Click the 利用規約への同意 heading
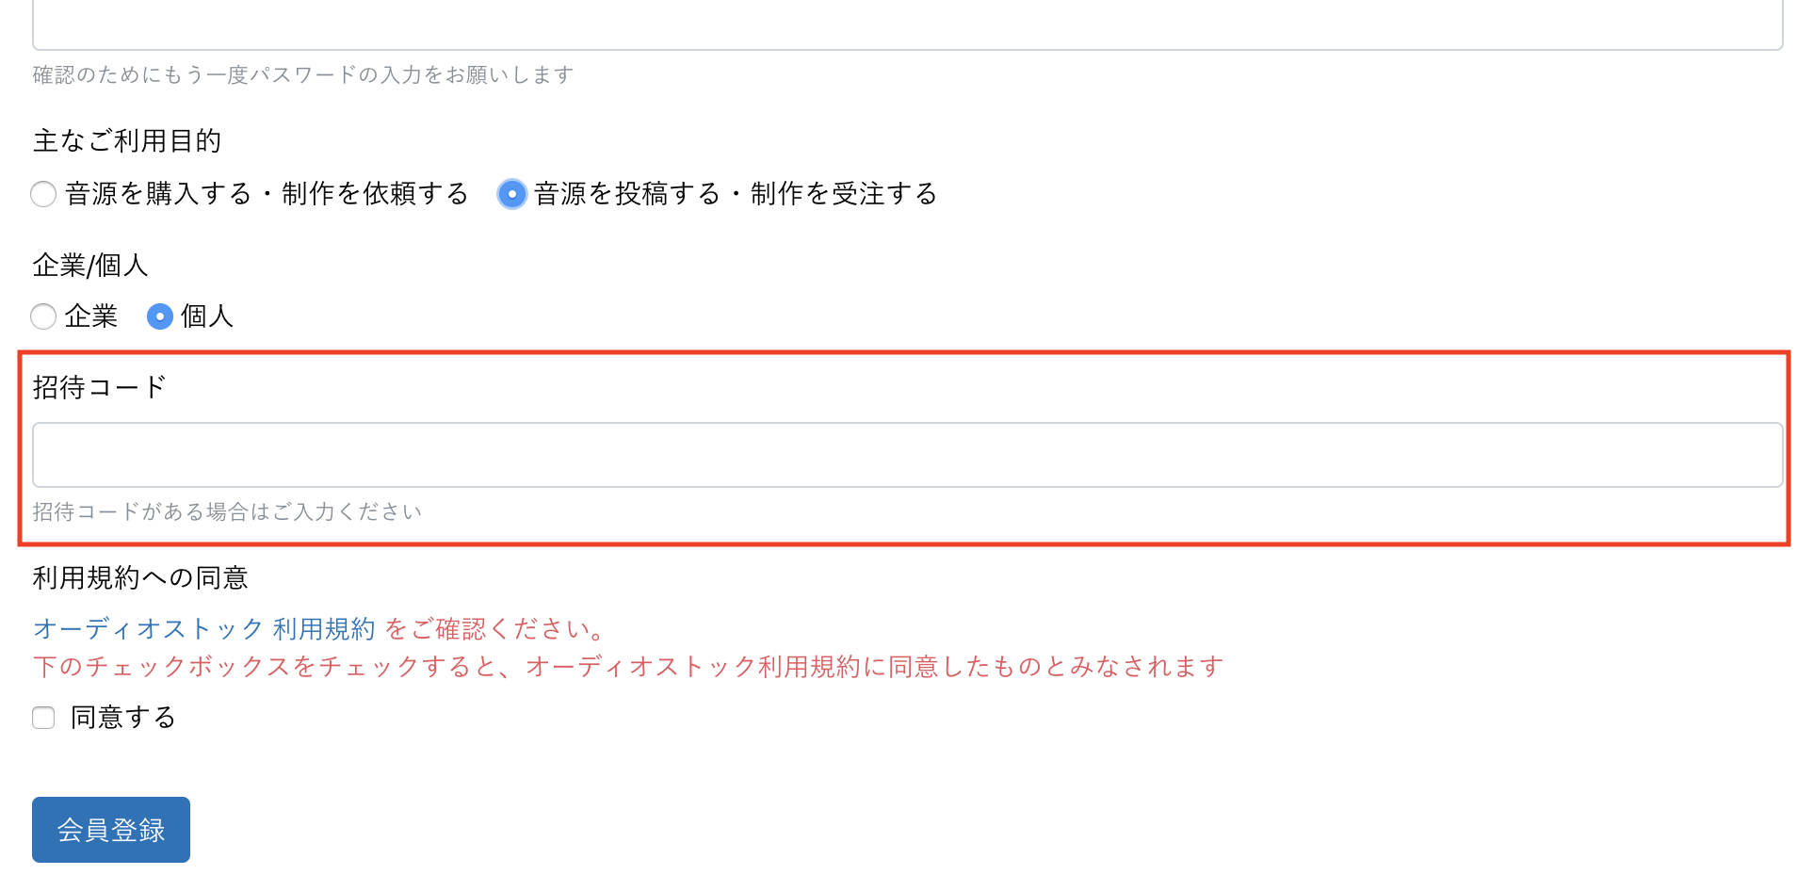 140,577
